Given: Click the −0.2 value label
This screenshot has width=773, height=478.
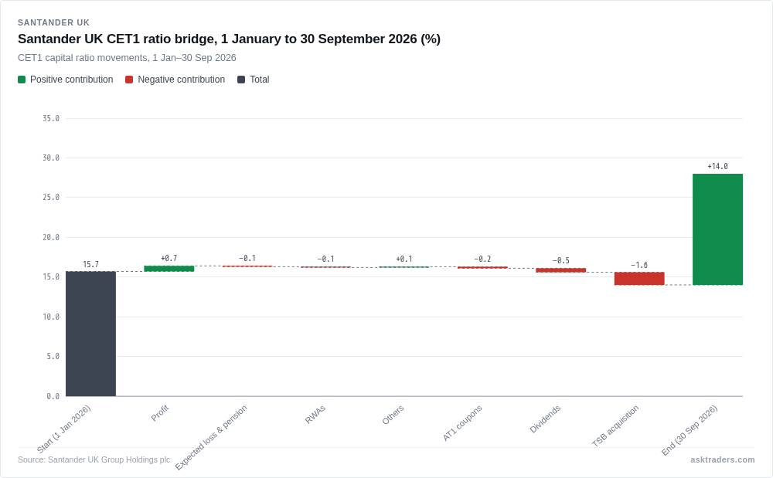Looking at the screenshot, I should tap(482, 259).
